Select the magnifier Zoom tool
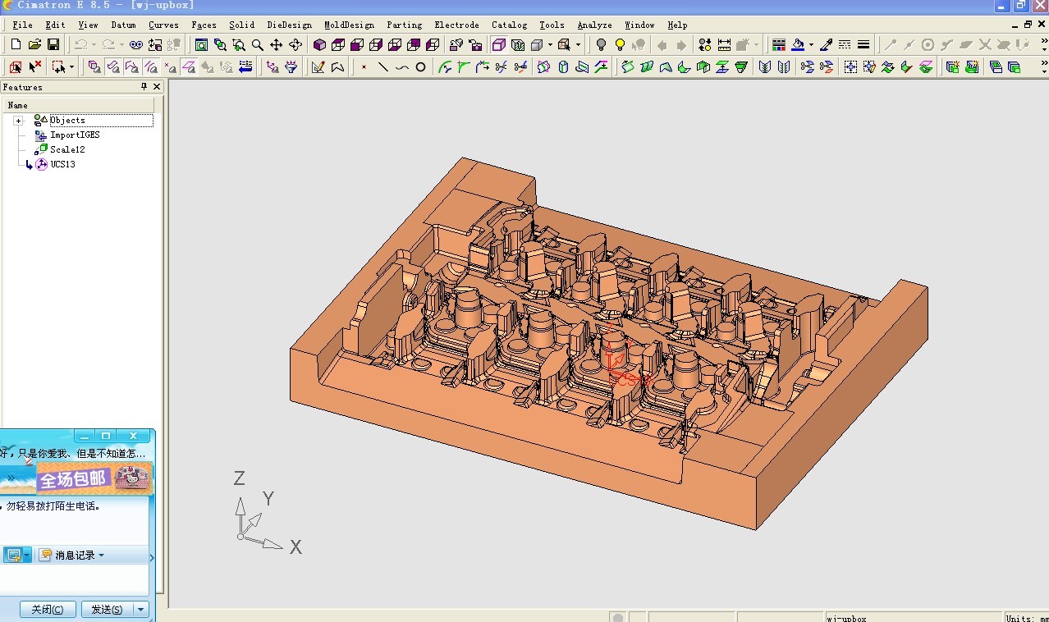1049x622 pixels. (258, 44)
